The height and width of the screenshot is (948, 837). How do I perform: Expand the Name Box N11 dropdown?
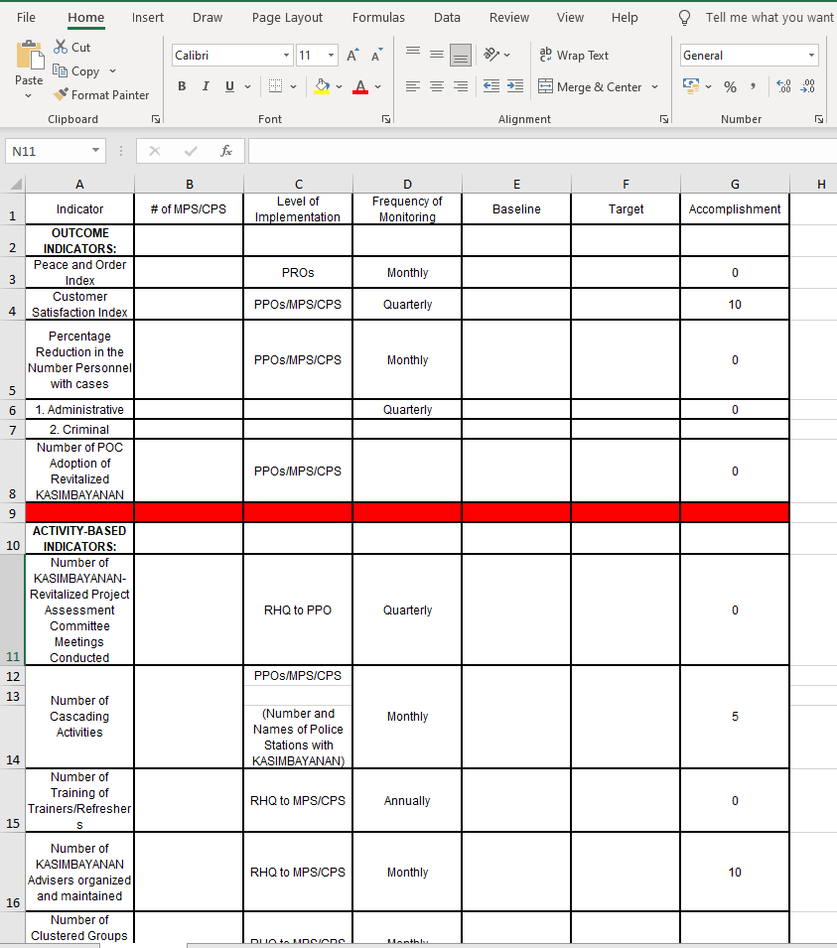[x=95, y=150]
